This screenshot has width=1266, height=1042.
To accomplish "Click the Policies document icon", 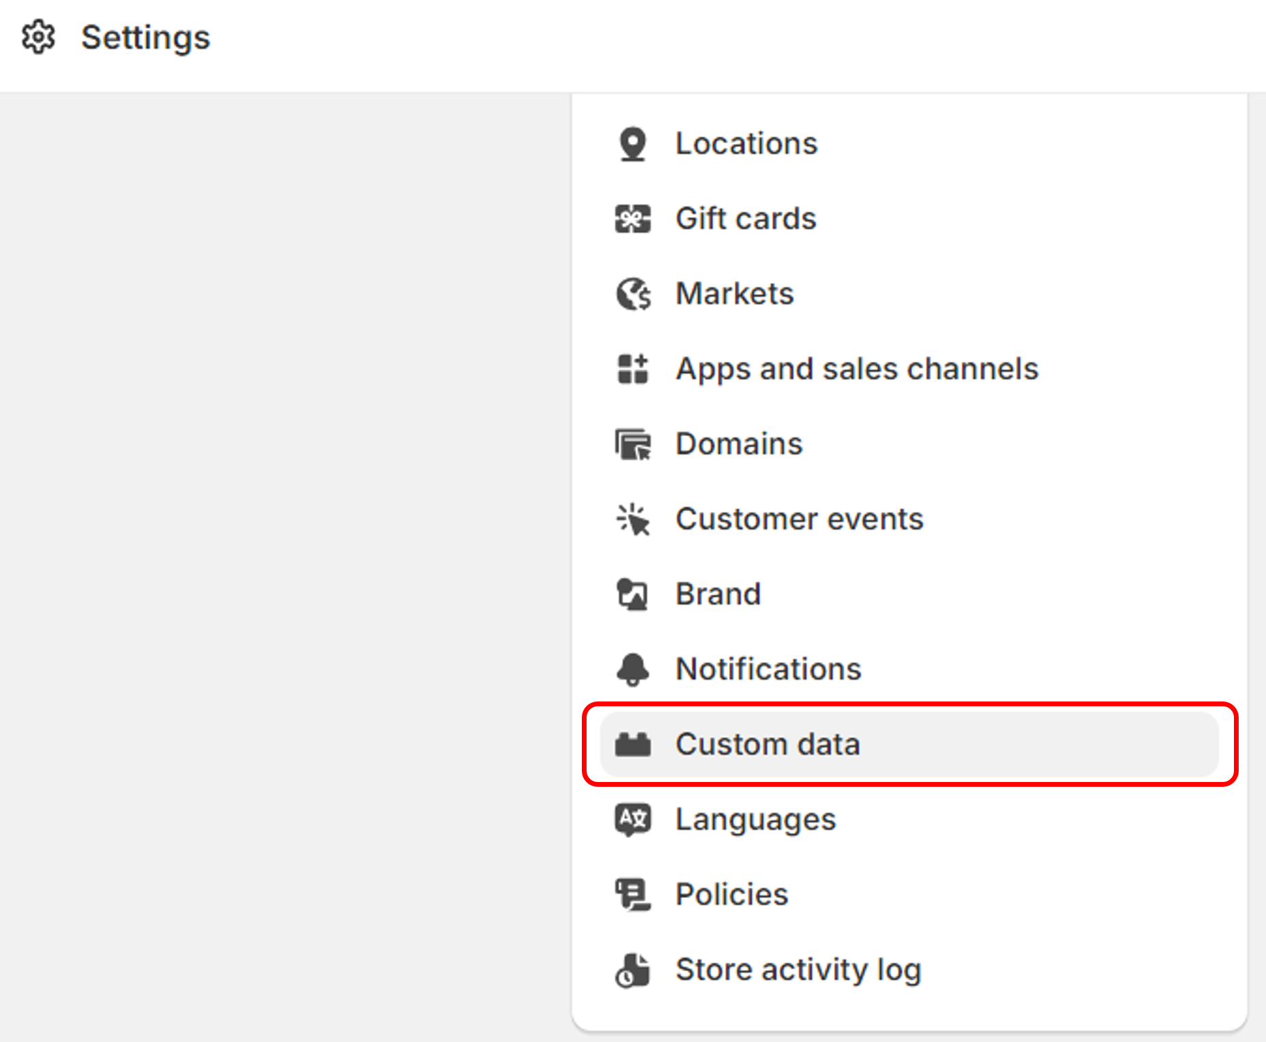I will coord(633,895).
